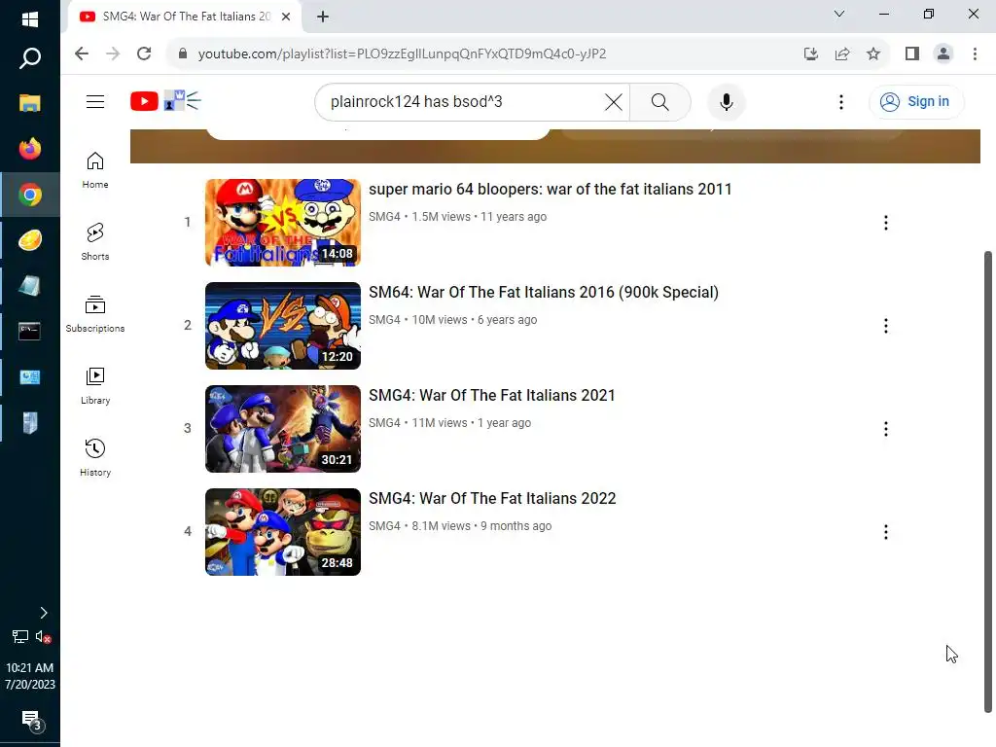This screenshot has width=996, height=747.
Task: Click the YouTube logo
Action: (144, 101)
